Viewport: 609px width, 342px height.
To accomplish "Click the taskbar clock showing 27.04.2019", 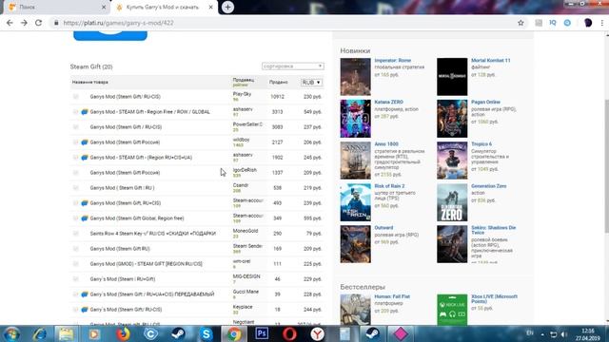I will (588, 334).
